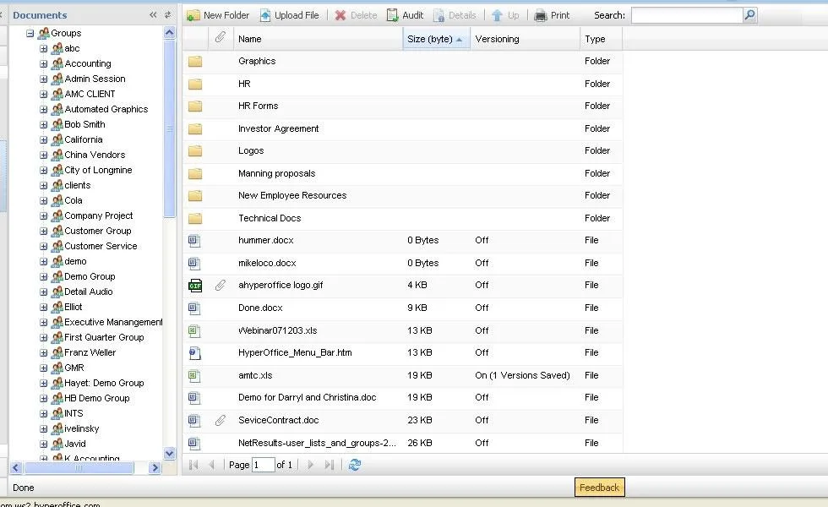The width and height of the screenshot is (828, 507).
Task: Select the Technical Docs folder row
Action: pyautogui.click(x=402, y=218)
